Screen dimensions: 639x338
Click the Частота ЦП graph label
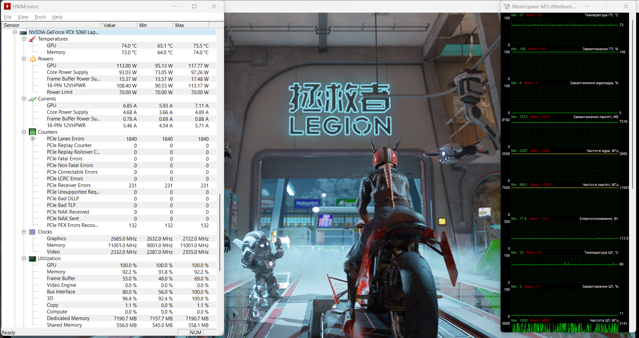pyautogui.click(x=604, y=320)
